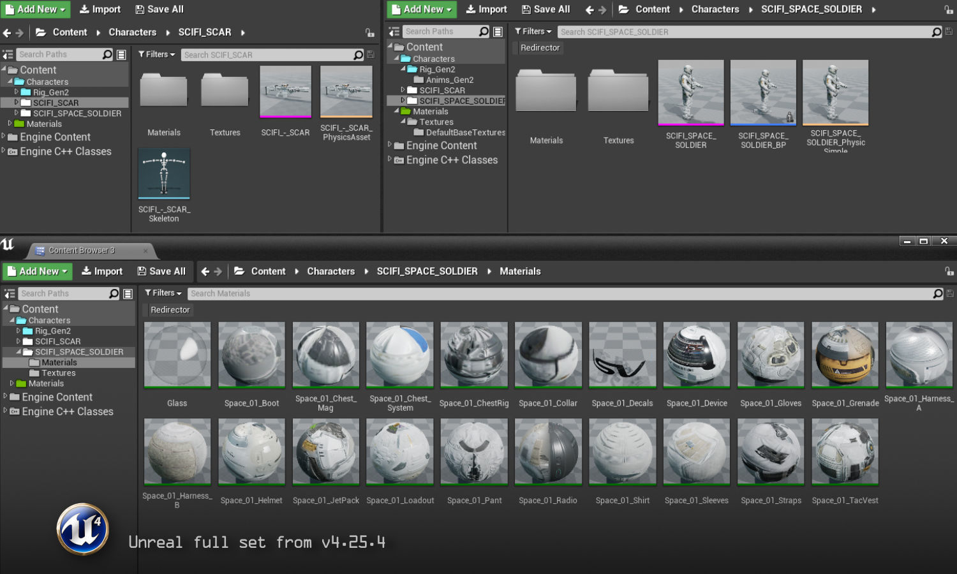Screen dimensions: 957x574
Task: Click Import in the top-right browser toolbar
Action: (487, 10)
